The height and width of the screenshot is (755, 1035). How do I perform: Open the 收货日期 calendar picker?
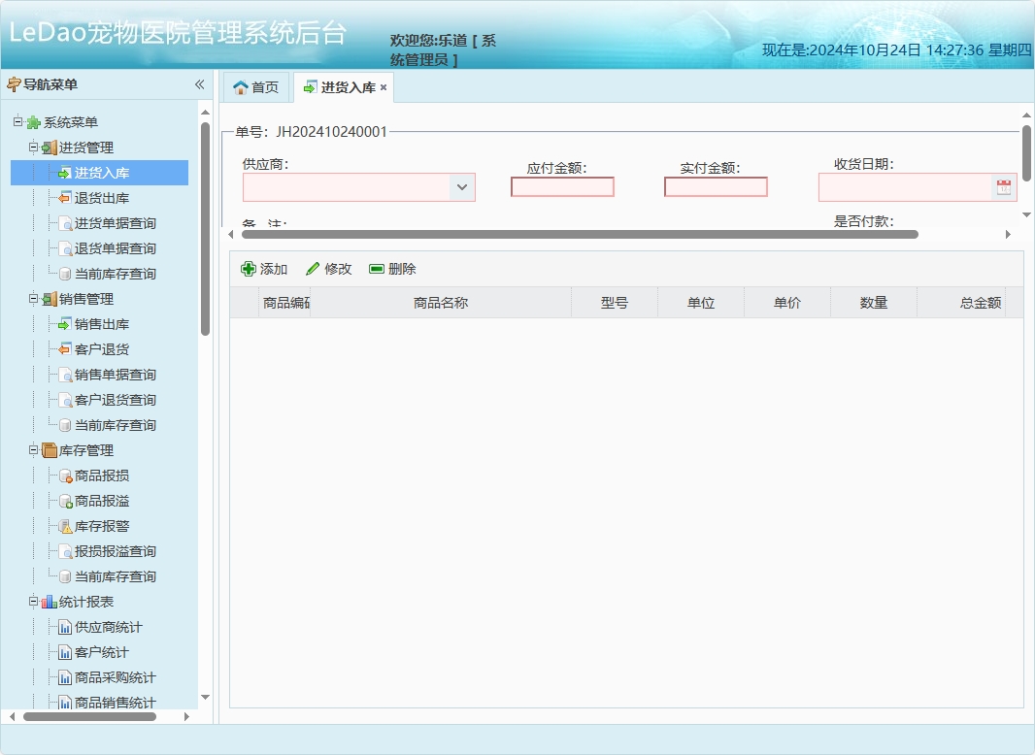pos(1005,186)
